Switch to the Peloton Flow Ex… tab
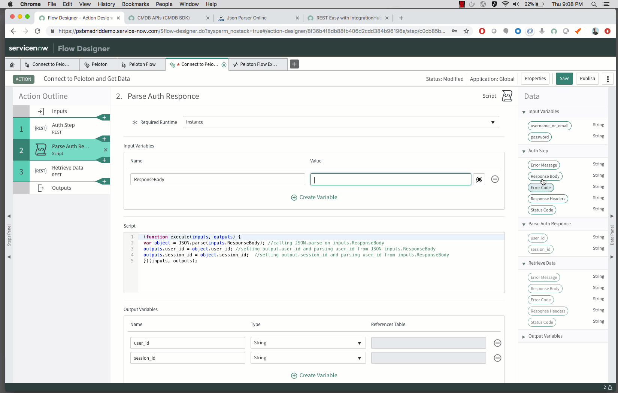Image resolution: width=618 pixels, height=393 pixels. pos(258,64)
